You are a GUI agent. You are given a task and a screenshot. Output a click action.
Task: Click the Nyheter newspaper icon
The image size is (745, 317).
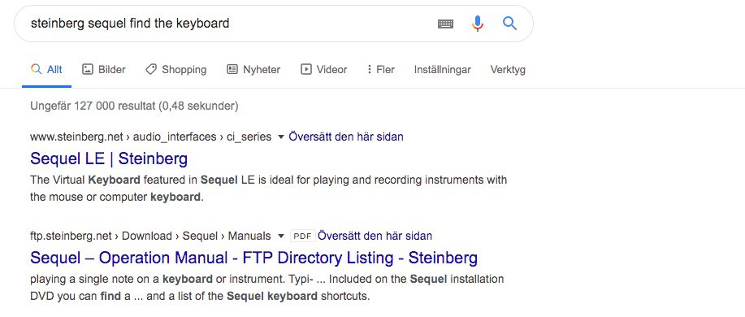(232, 69)
